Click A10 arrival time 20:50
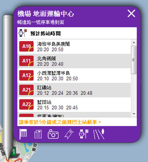Screen dimensions: 148x162 [x=58, y=50]
